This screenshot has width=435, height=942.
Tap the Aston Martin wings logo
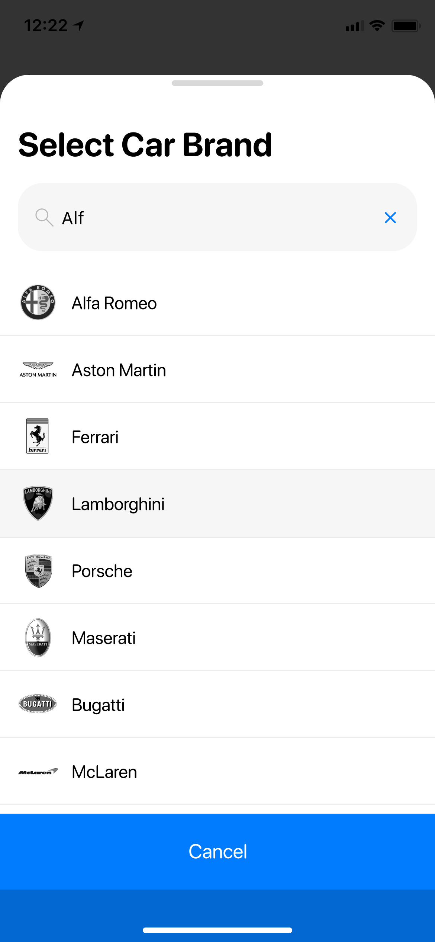click(x=38, y=369)
